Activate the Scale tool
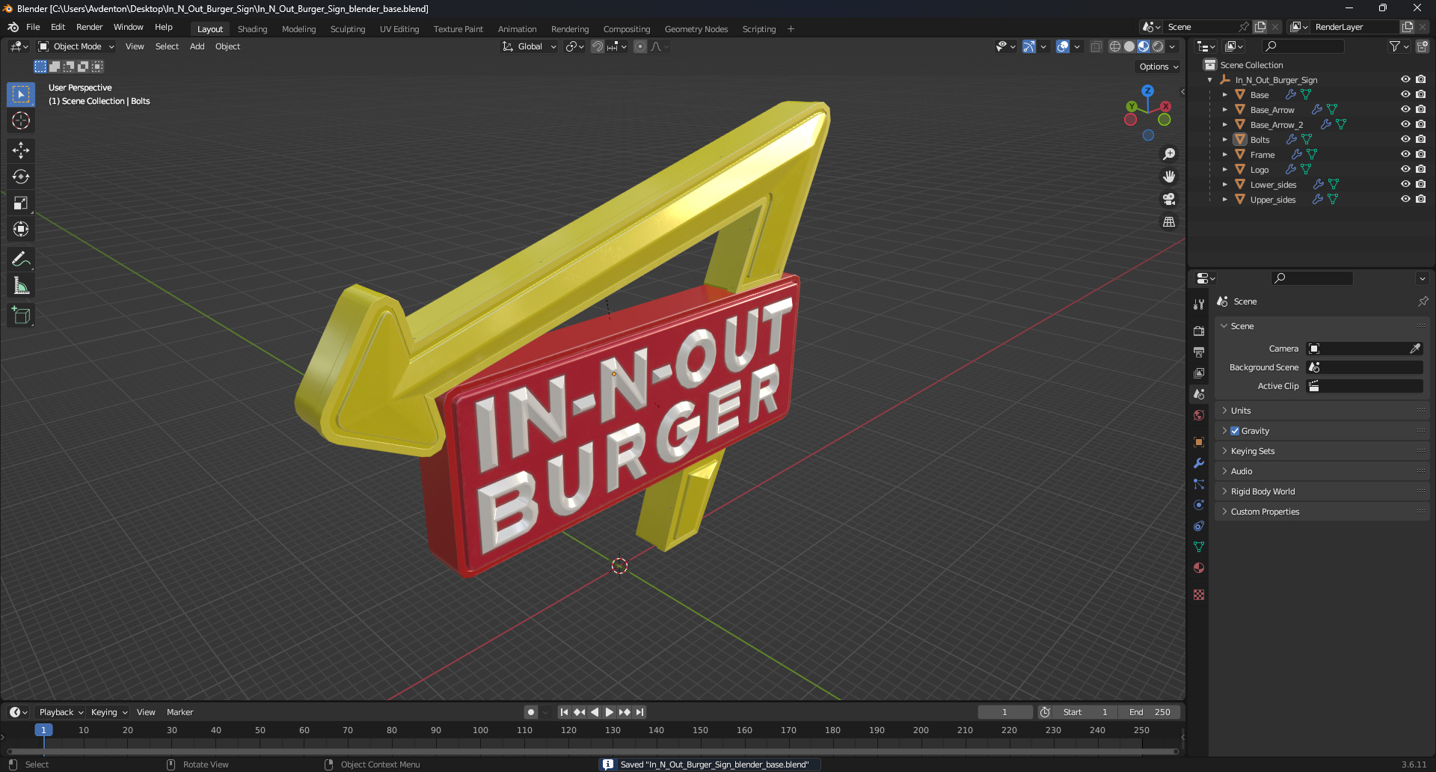This screenshot has width=1436, height=772. 21,203
